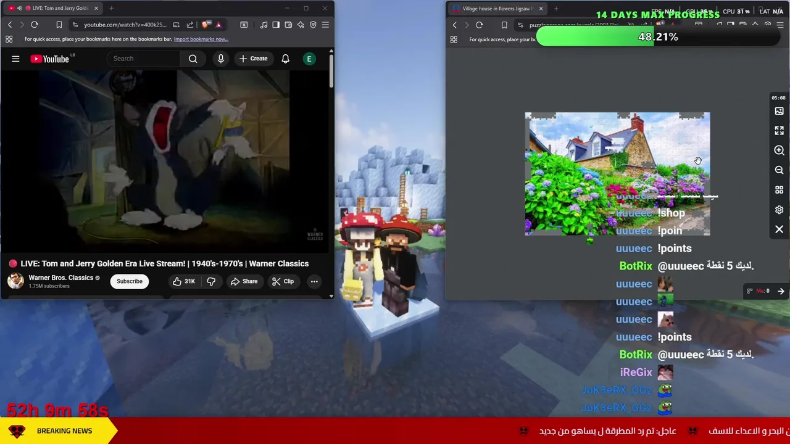Open Brave VPN shield icon
Image resolution: width=790 pixels, height=444 pixels.
[313, 25]
